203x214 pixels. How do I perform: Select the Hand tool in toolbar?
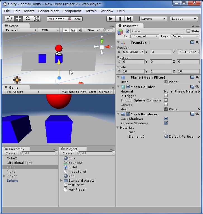click(10, 19)
